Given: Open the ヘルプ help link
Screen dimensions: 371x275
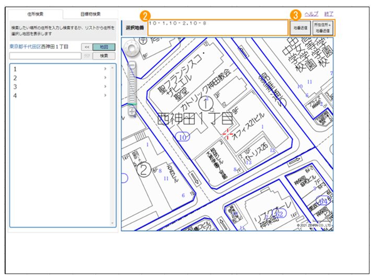Looking at the screenshot, I should [311, 14].
